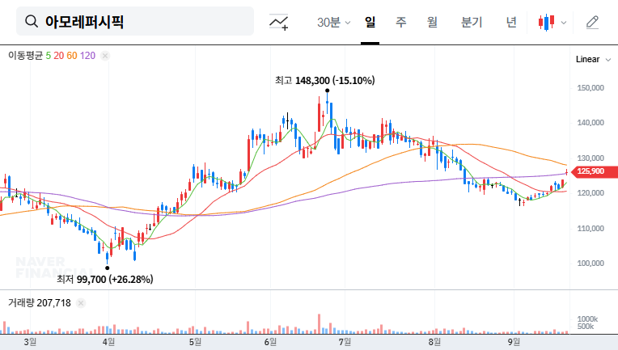Remove the 이동평균 indicator with its X
This screenshot has width=618, height=350.
point(105,56)
